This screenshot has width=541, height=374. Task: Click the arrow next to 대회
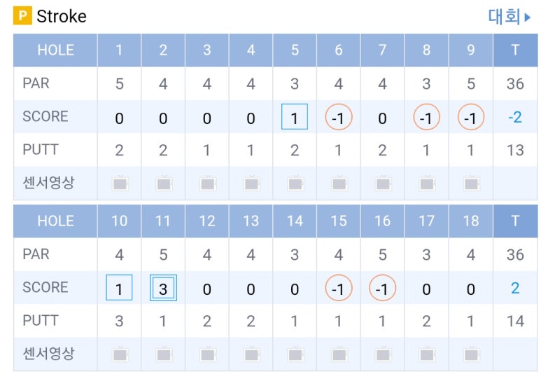(527, 18)
